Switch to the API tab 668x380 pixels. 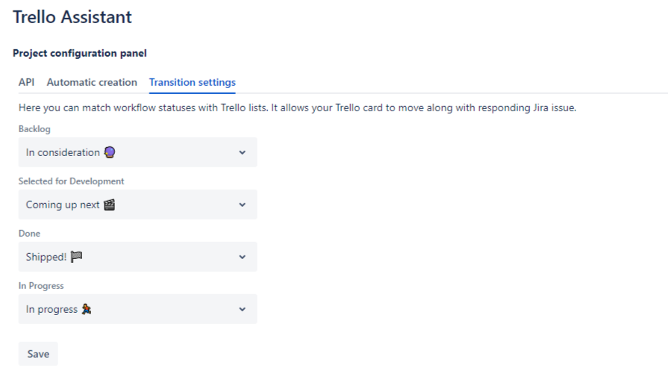click(x=26, y=82)
